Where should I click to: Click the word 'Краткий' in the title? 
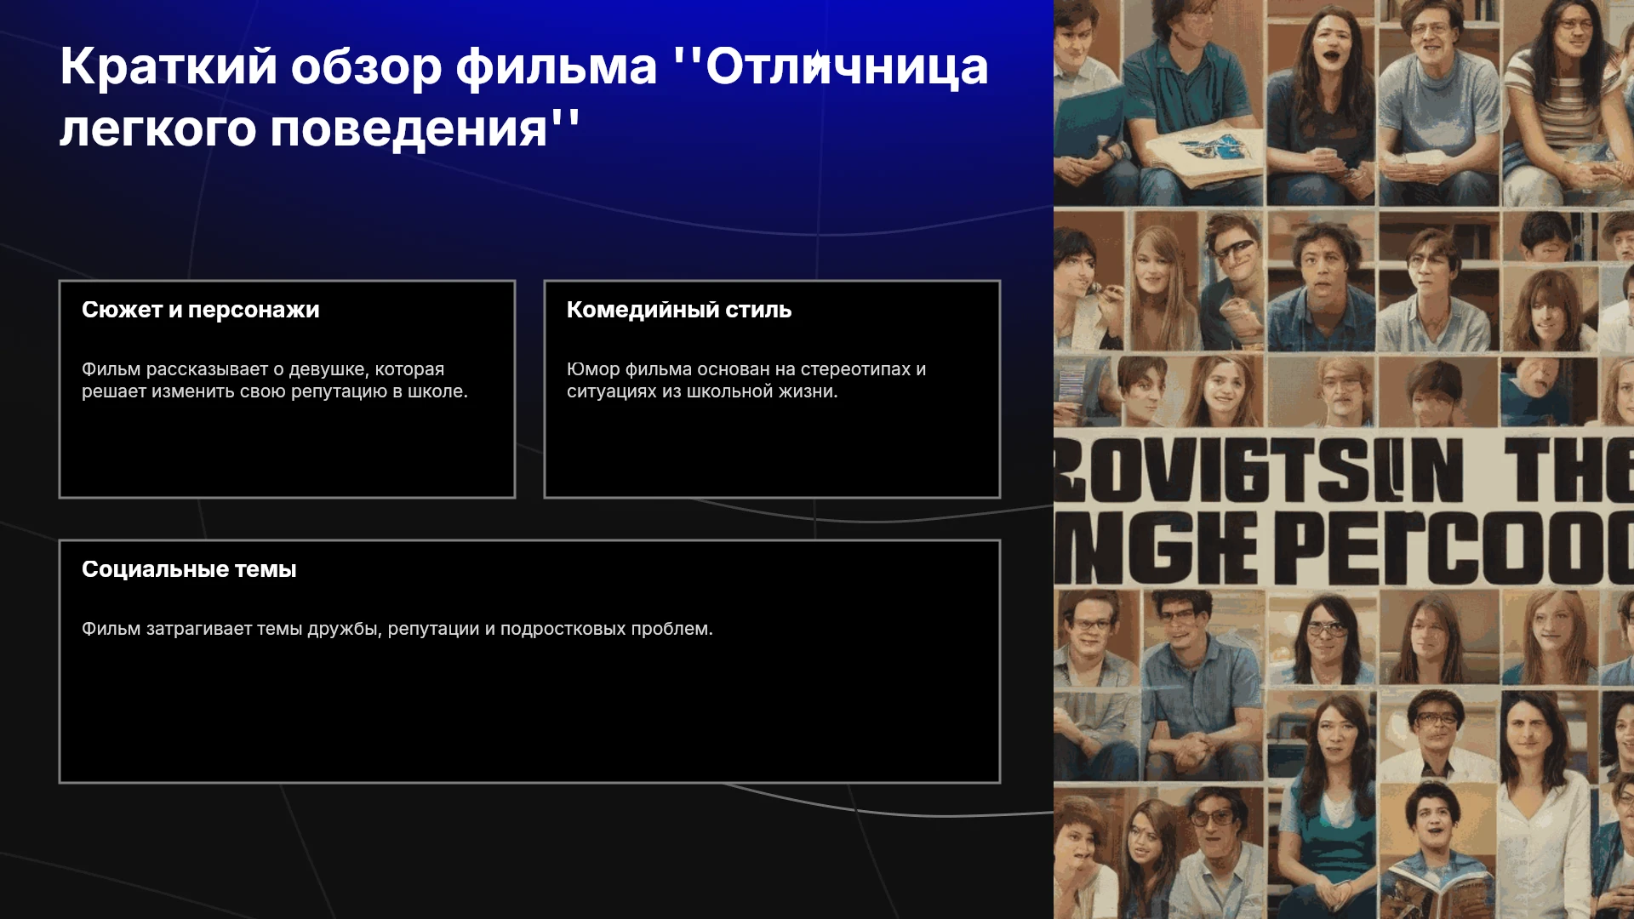(169, 66)
